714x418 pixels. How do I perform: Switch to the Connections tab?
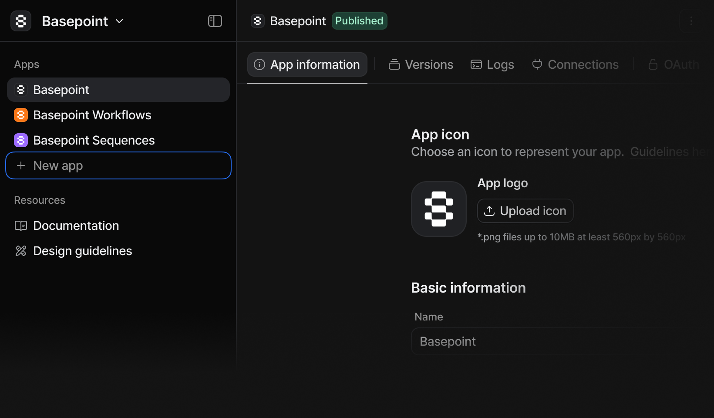click(x=575, y=64)
